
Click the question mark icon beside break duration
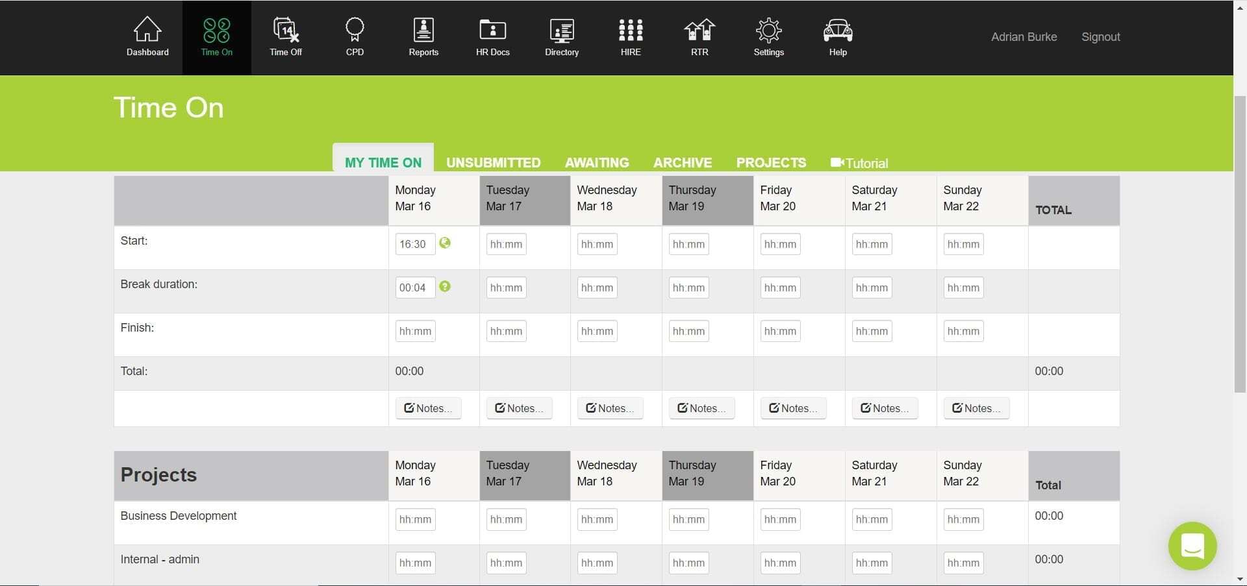445,286
